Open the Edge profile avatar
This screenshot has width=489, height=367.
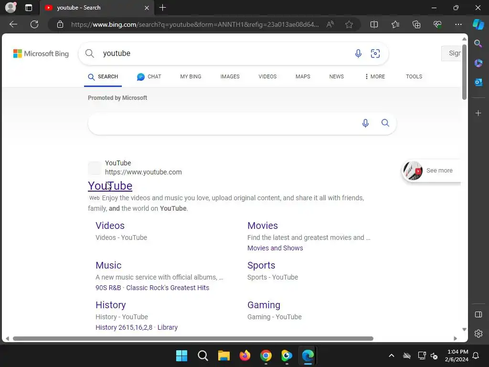click(x=11, y=8)
